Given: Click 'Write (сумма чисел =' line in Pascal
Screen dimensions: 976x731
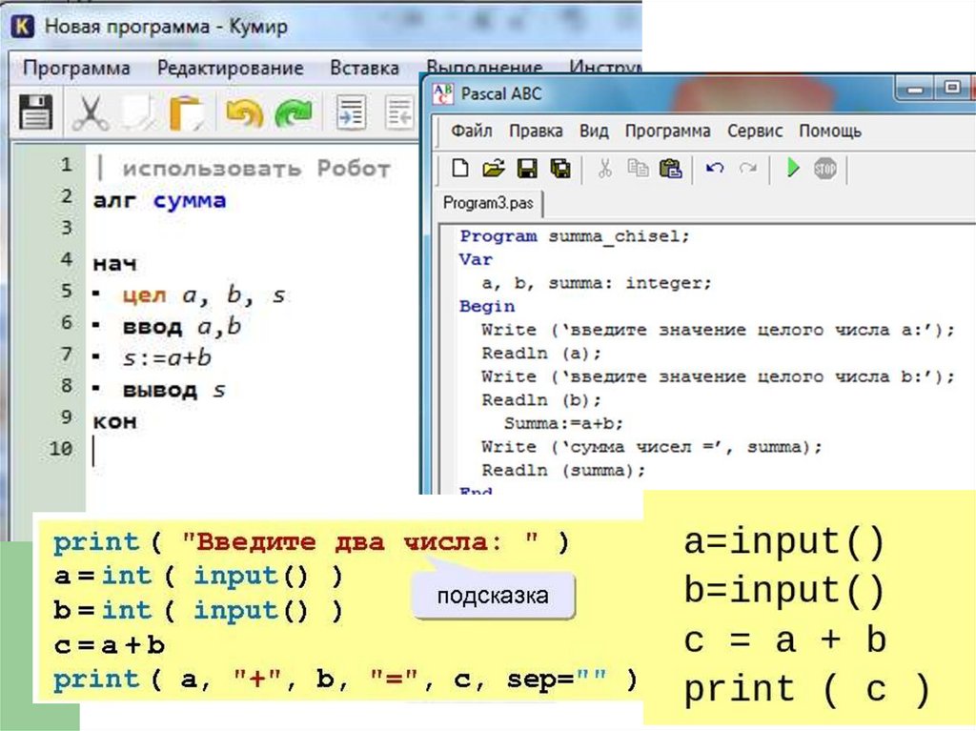Looking at the screenshot, I should [x=652, y=447].
